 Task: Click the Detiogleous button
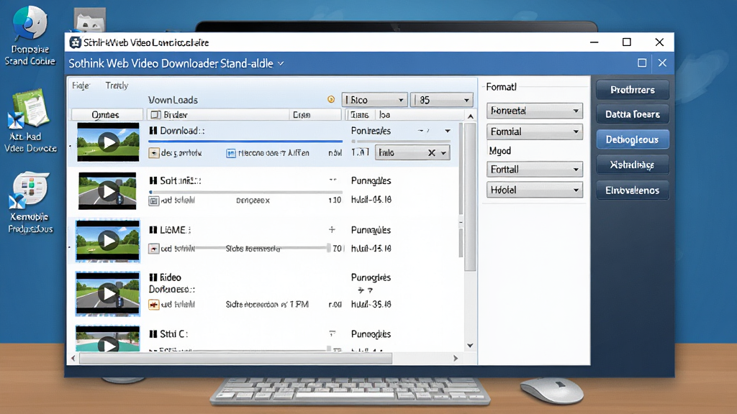[x=632, y=140]
